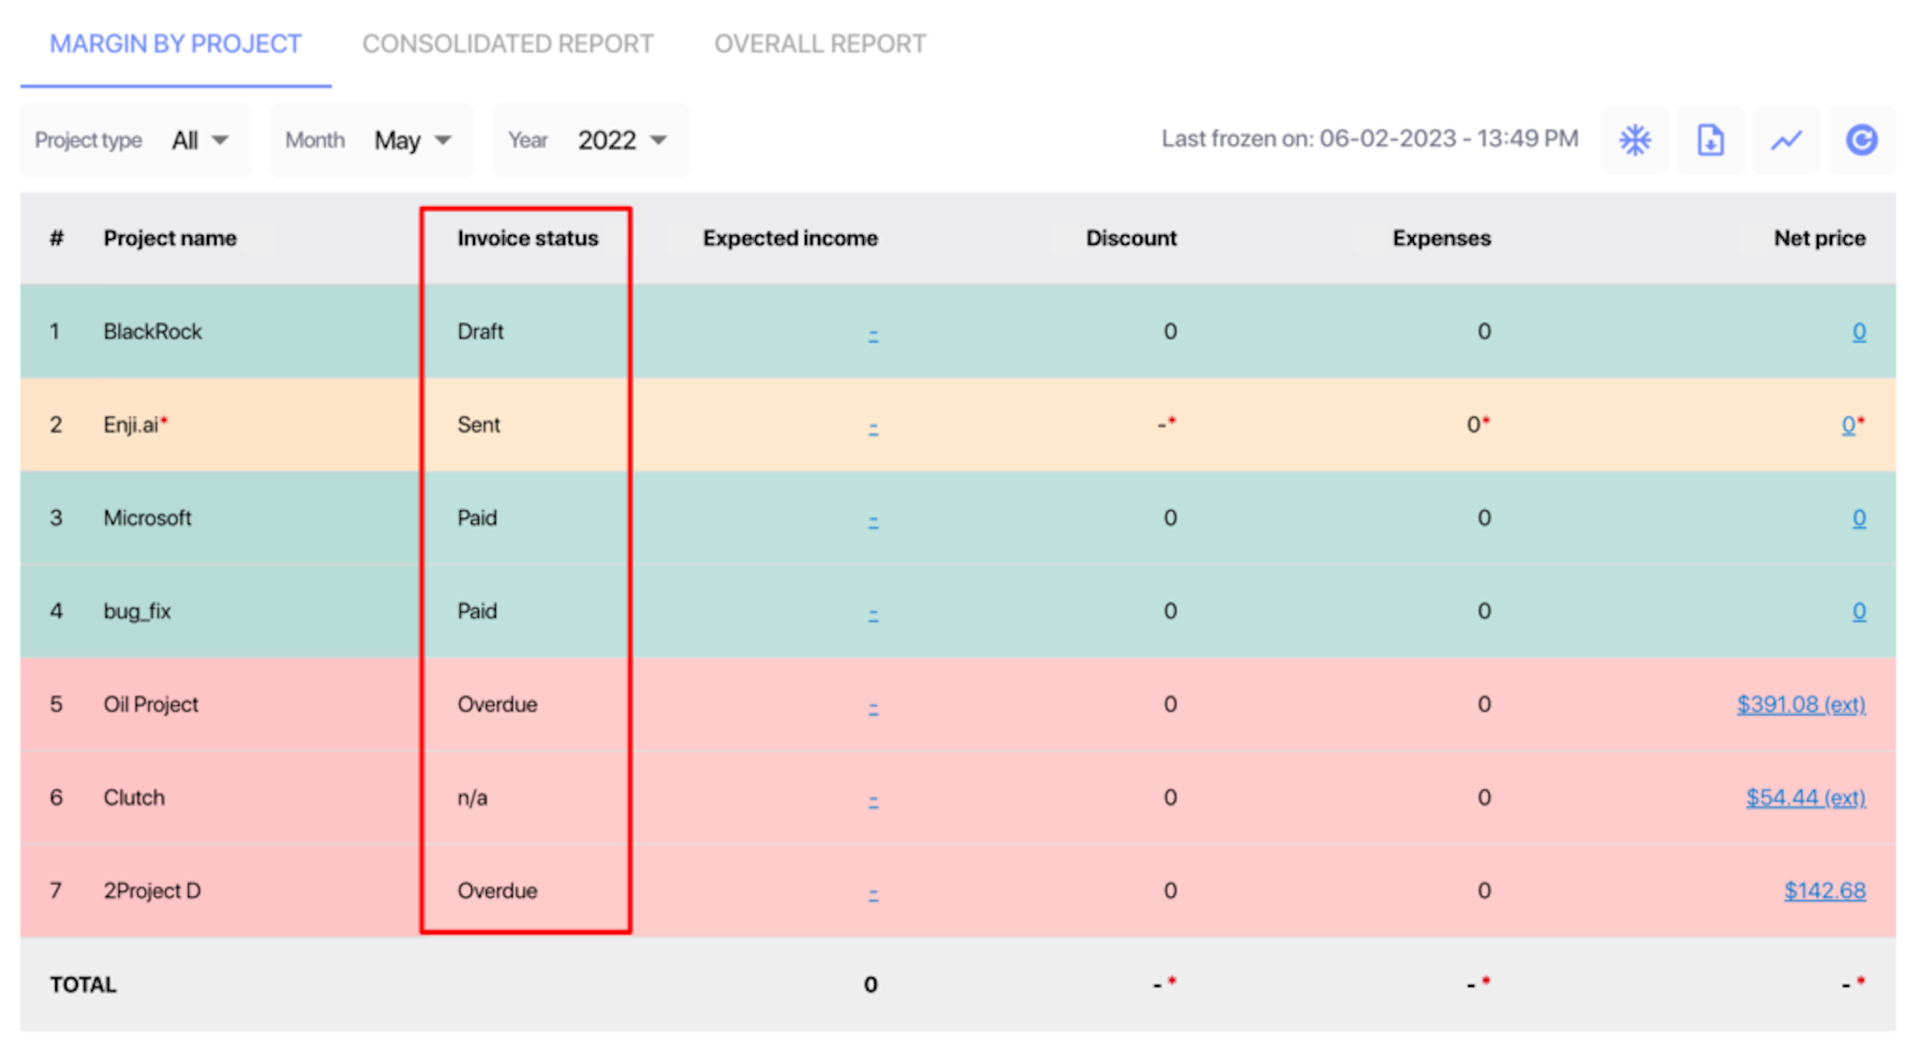Open the trend line chart icon
The width and height of the screenshot is (1919, 1044).
[x=1787, y=141]
